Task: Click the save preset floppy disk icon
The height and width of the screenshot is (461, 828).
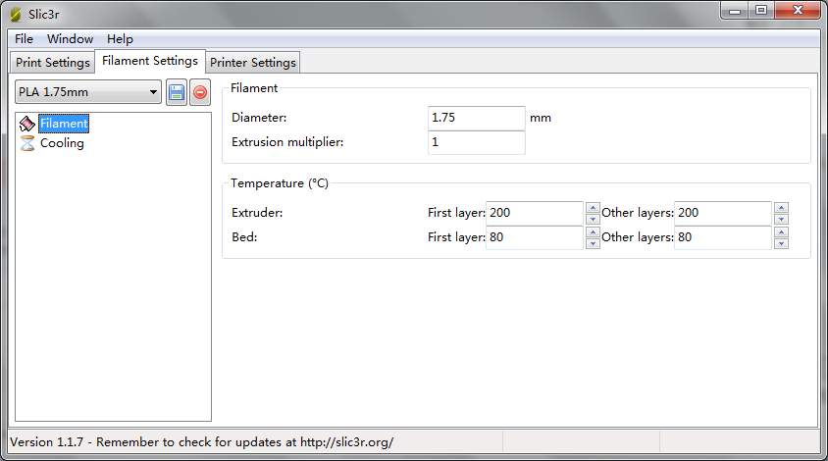Action: [177, 92]
